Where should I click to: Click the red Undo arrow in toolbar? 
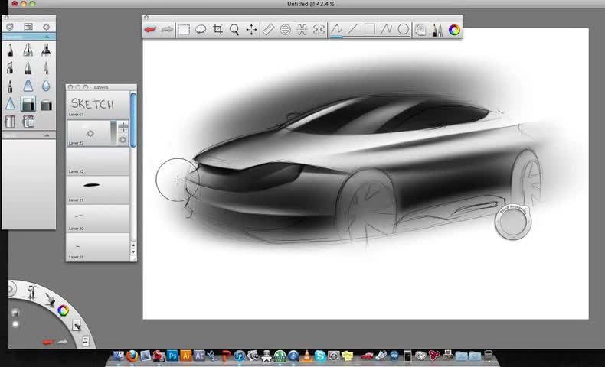pos(150,30)
